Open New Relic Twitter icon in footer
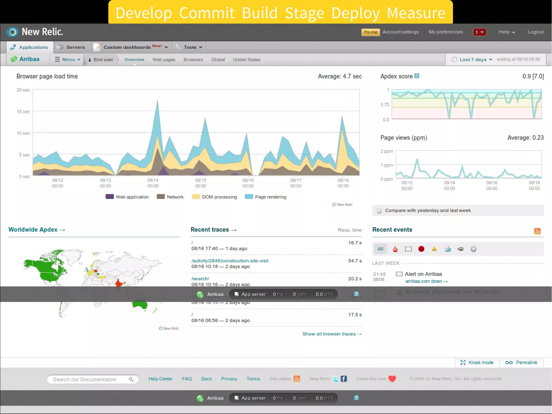 coord(336,379)
